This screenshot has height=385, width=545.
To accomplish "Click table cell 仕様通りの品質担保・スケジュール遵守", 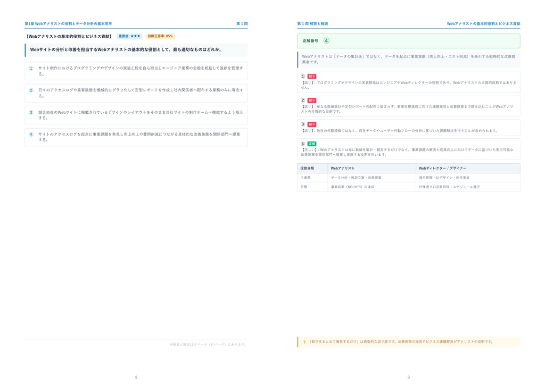I will click(449, 187).
